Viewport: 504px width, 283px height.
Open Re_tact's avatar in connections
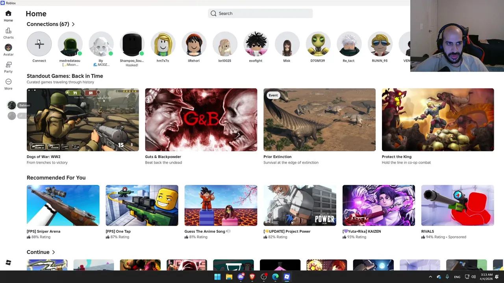tap(348, 44)
